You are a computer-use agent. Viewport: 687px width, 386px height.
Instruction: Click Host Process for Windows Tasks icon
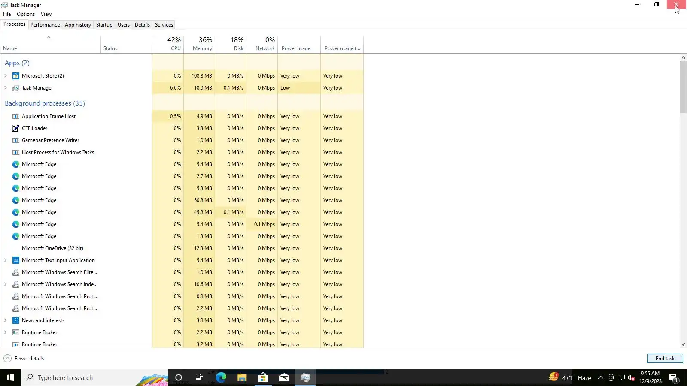coord(16,152)
